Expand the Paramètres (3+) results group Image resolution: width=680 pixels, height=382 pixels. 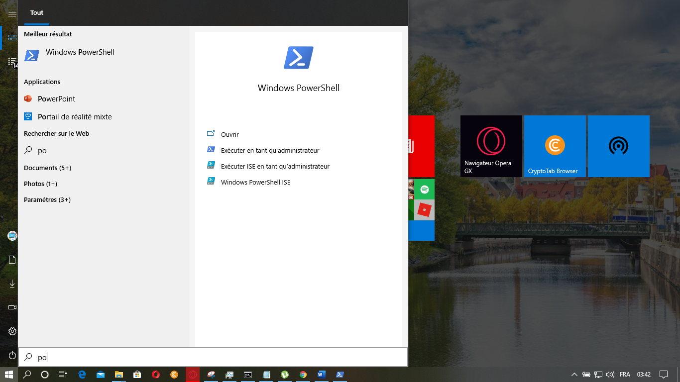coord(47,199)
